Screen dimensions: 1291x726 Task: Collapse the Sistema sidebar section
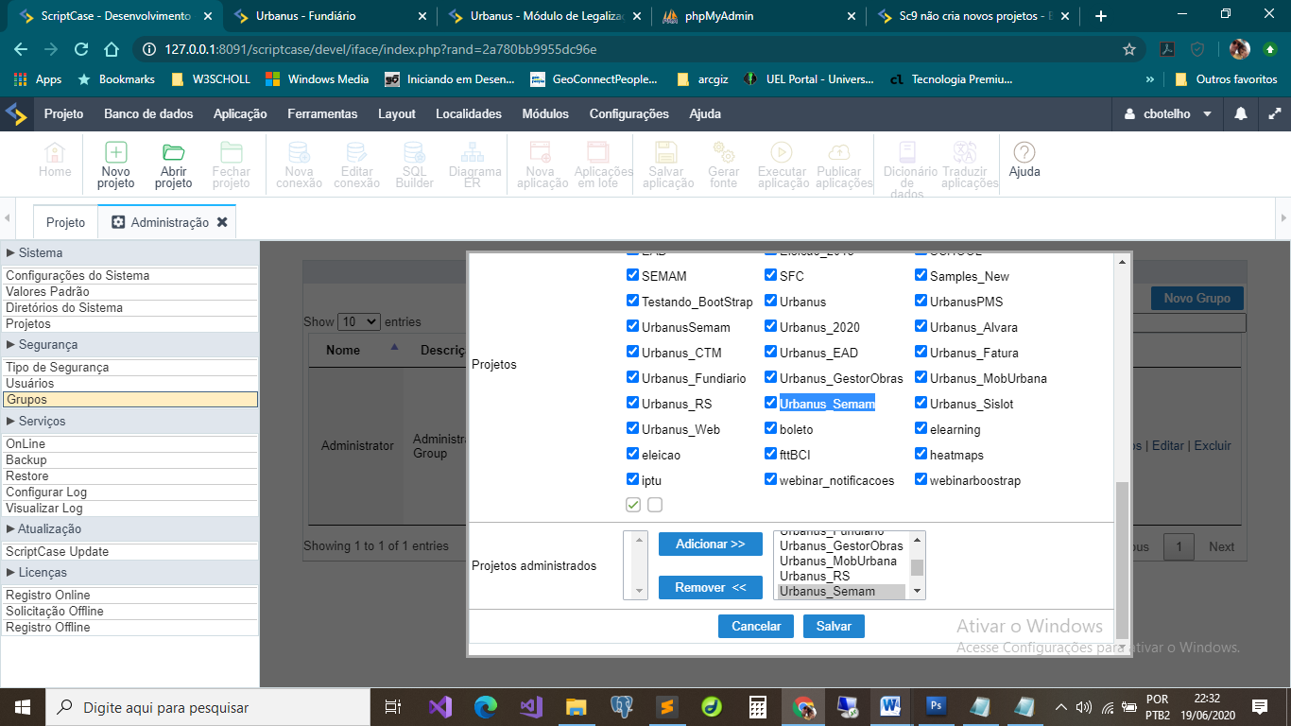pos(129,253)
